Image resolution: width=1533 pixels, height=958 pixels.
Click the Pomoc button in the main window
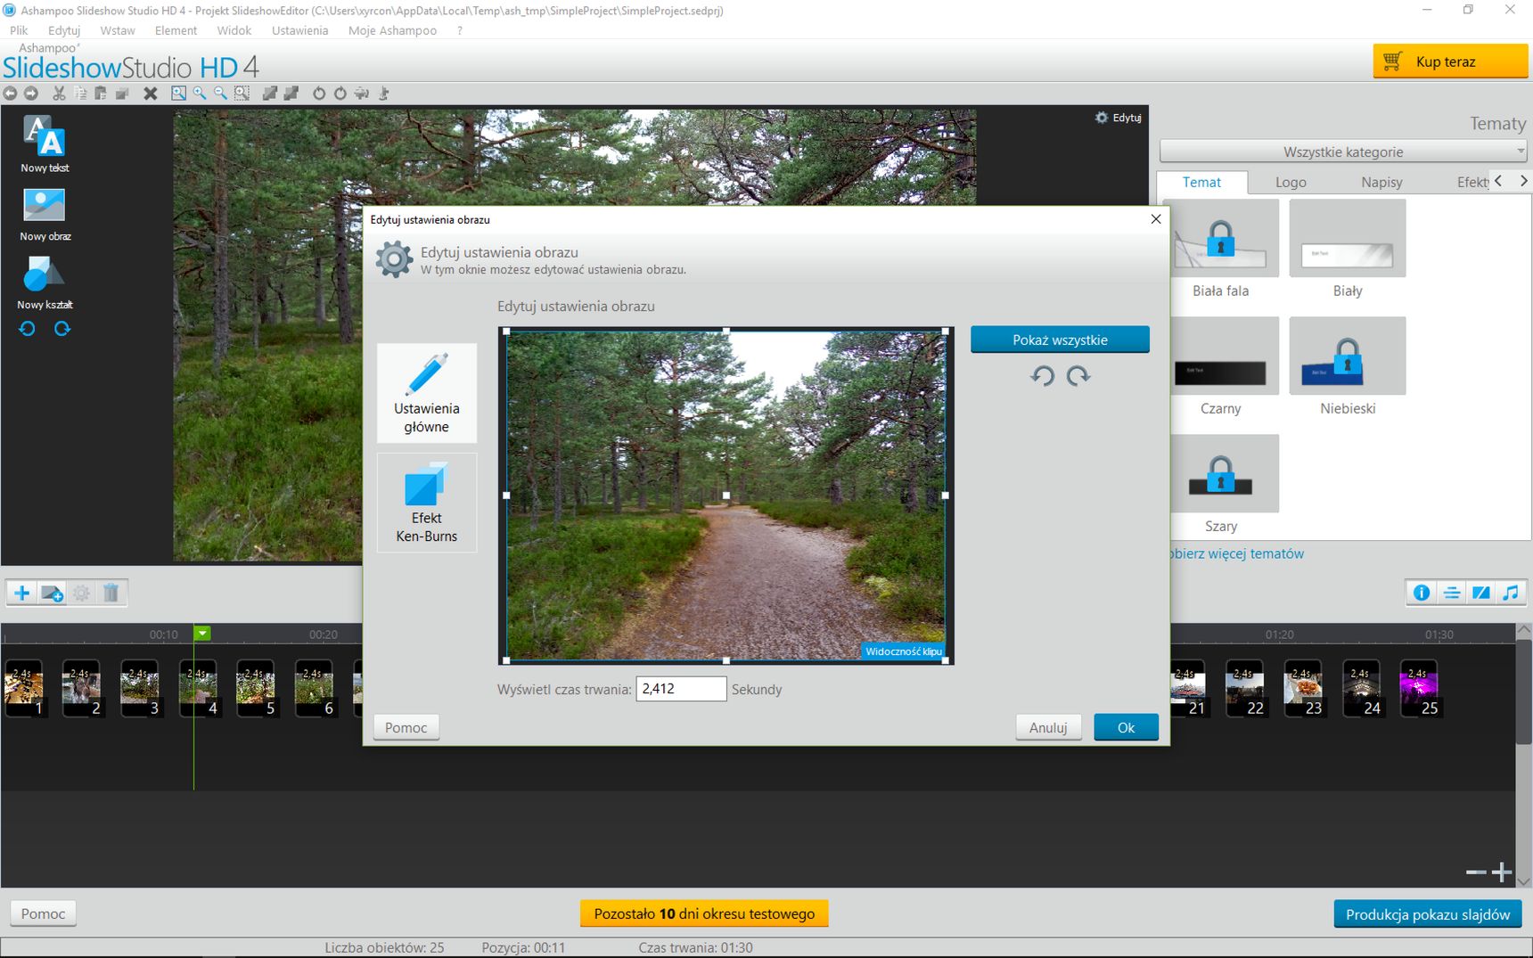pyautogui.click(x=43, y=913)
